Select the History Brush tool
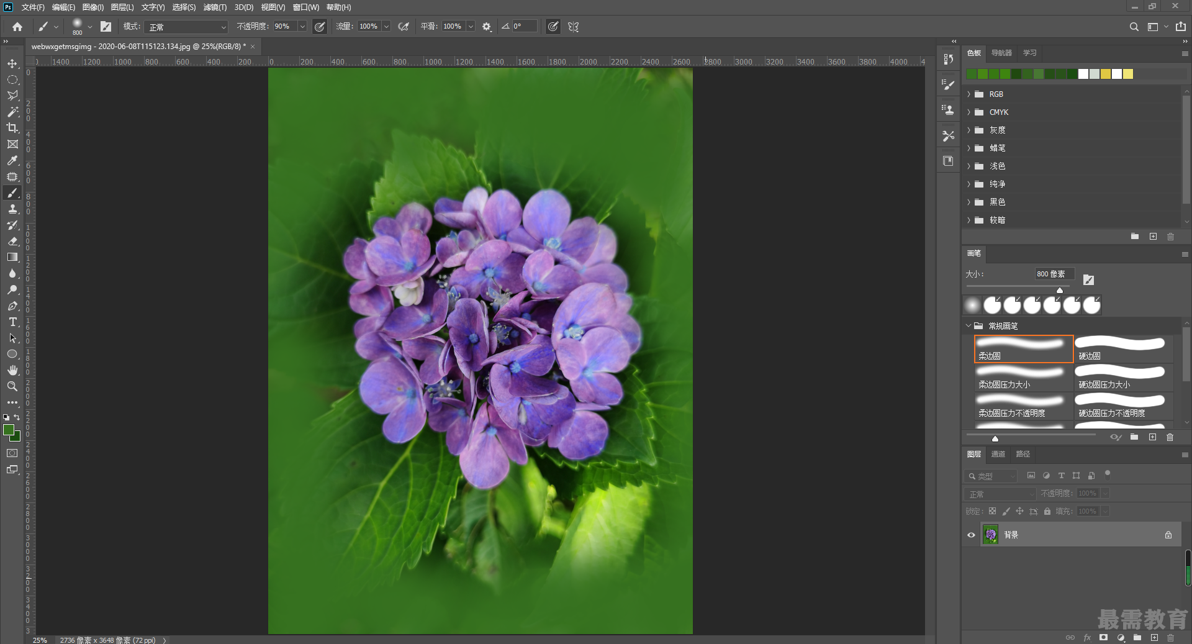This screenshot has height=644, width=1192. click(12, 225)
